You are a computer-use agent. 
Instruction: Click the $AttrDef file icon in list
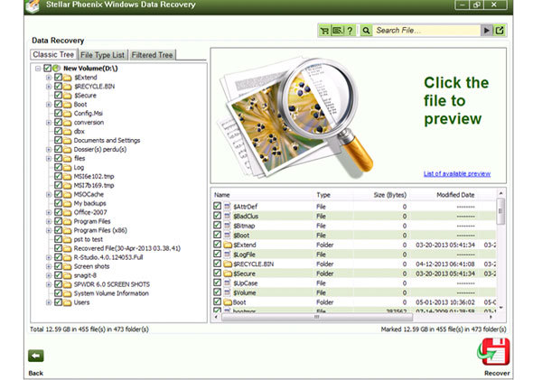tap(227, 206)
